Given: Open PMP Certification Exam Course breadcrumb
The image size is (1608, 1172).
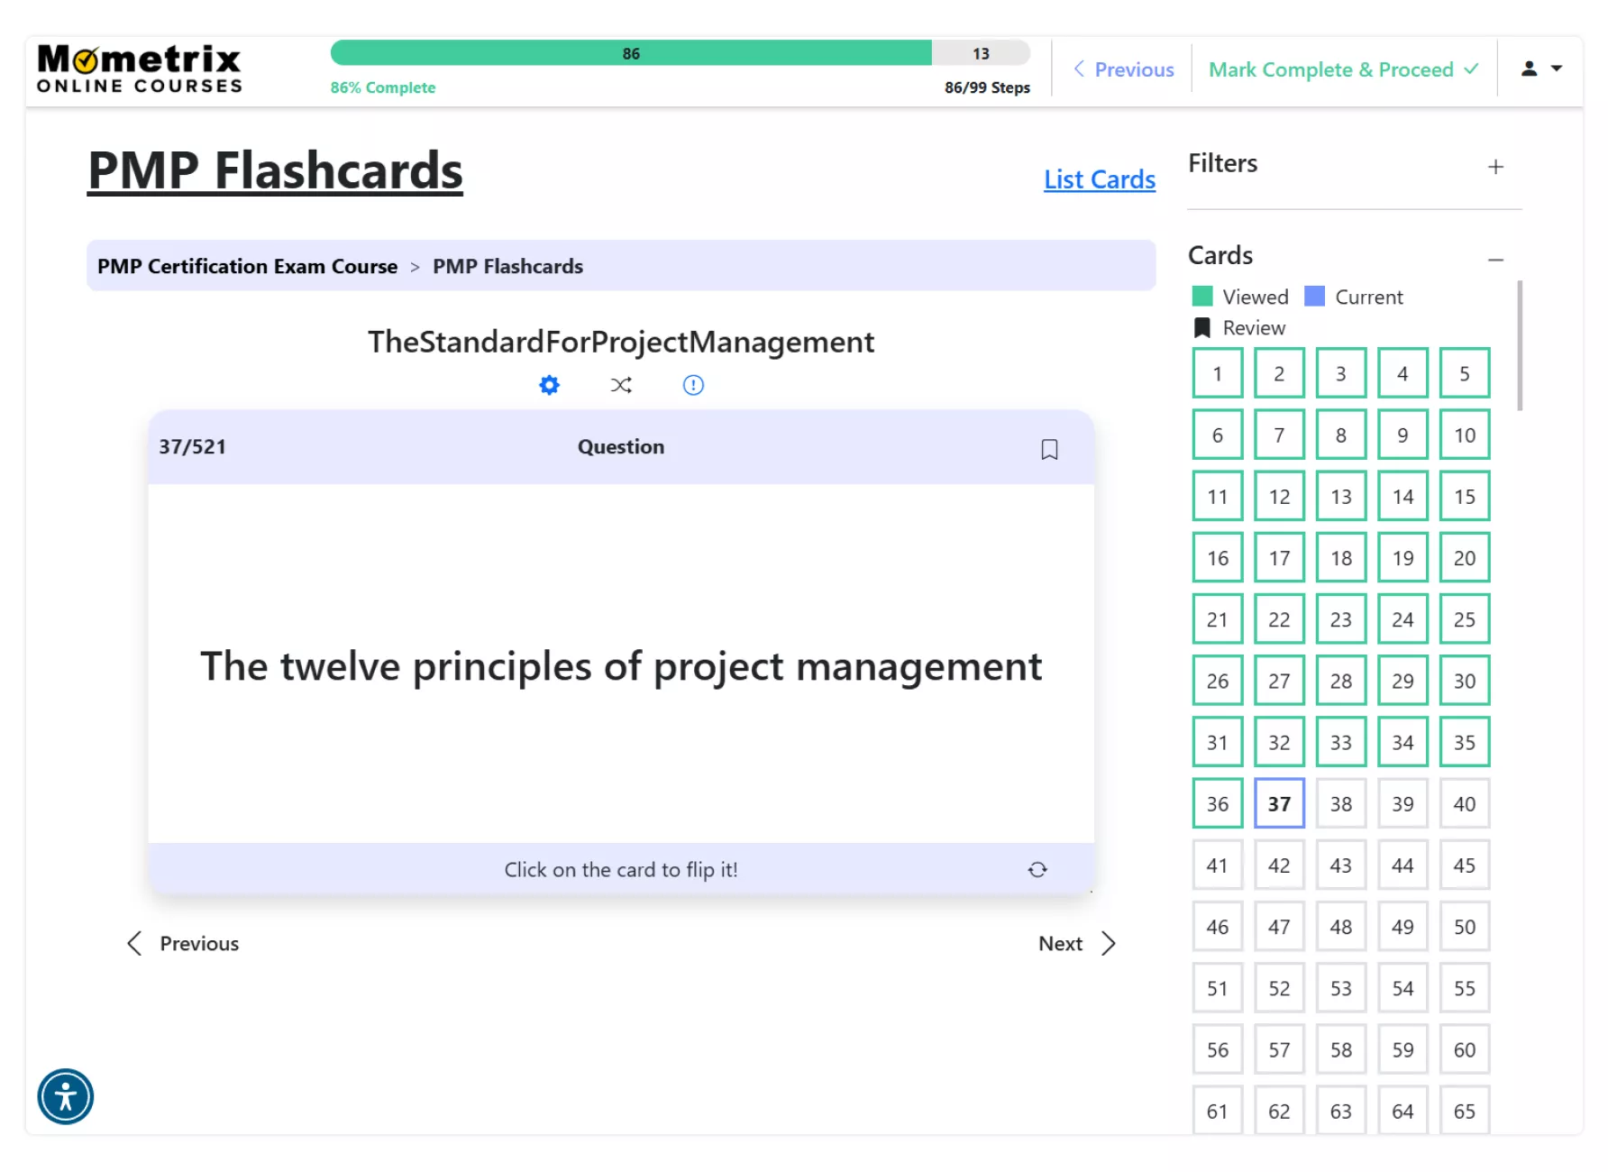Looking at the screenshot, I should [x=247, y=267].
